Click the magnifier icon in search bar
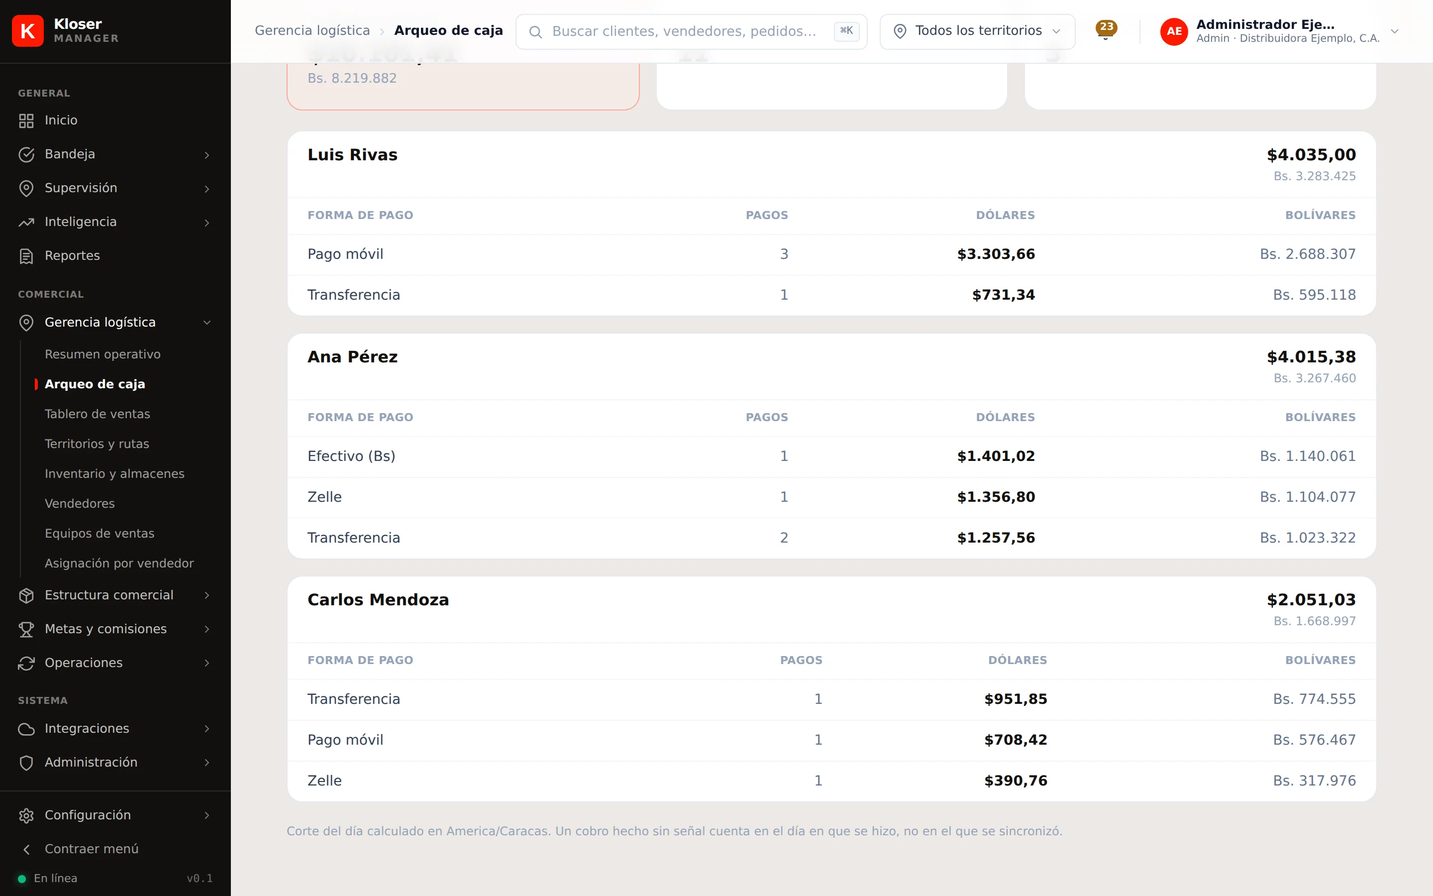1433x896 pixels. (535, 31)
